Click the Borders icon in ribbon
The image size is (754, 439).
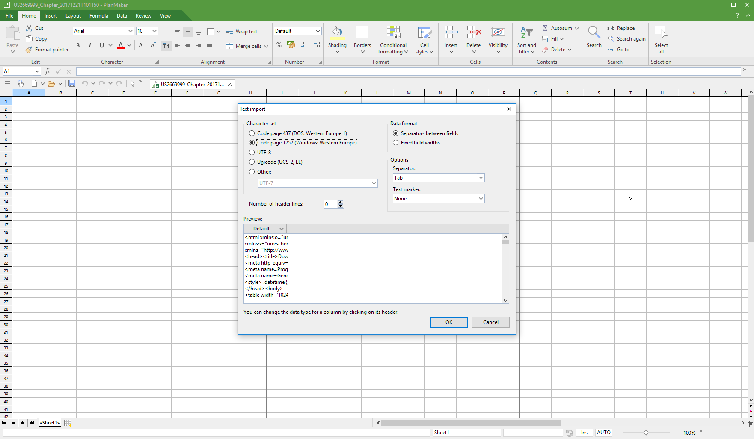tap(362, 32)
